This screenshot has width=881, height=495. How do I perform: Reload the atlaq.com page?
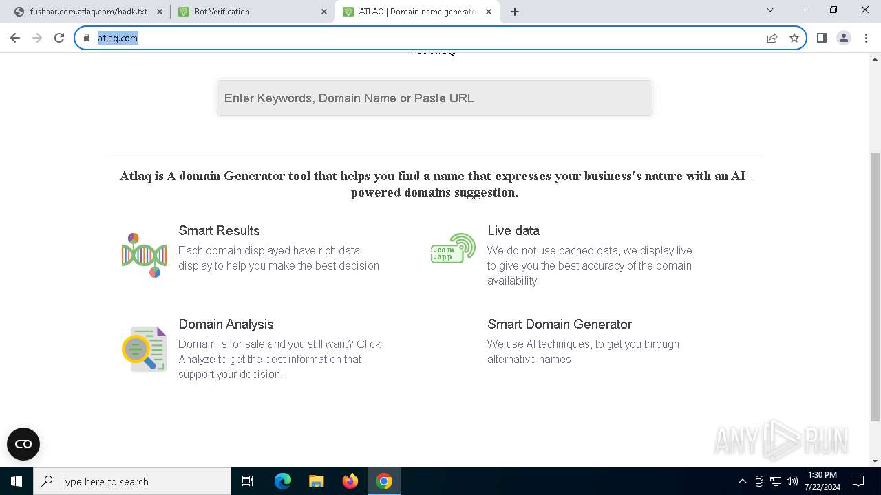tap(59, 38)
